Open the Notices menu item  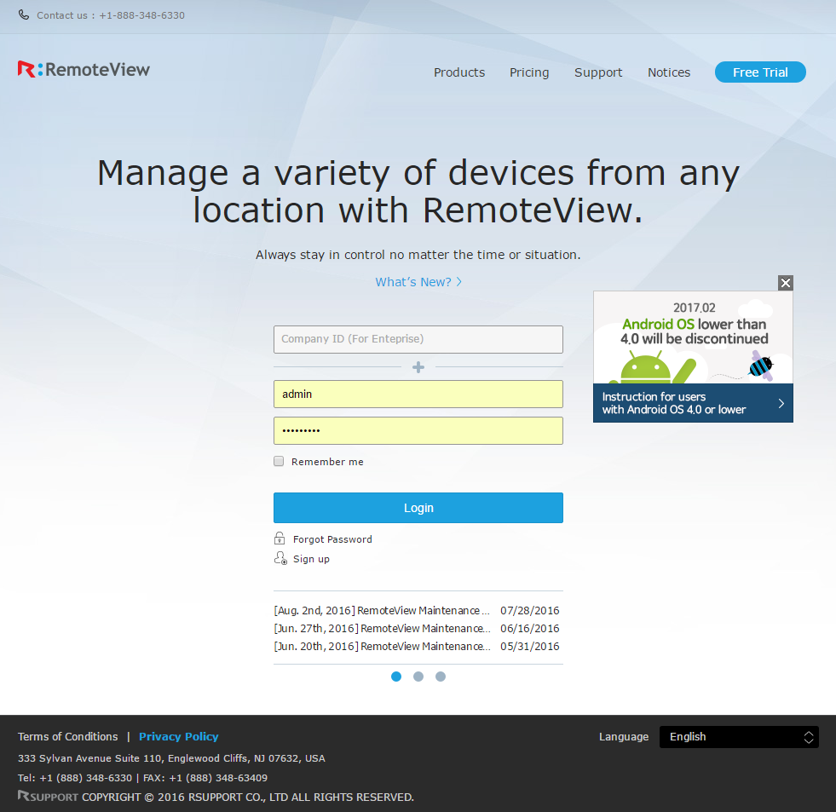coord(669,72)
